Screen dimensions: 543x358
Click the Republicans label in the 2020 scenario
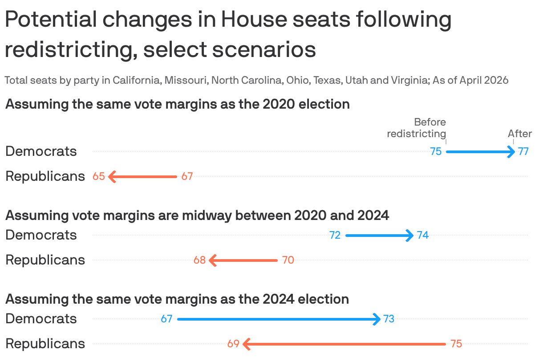(45, 176)
